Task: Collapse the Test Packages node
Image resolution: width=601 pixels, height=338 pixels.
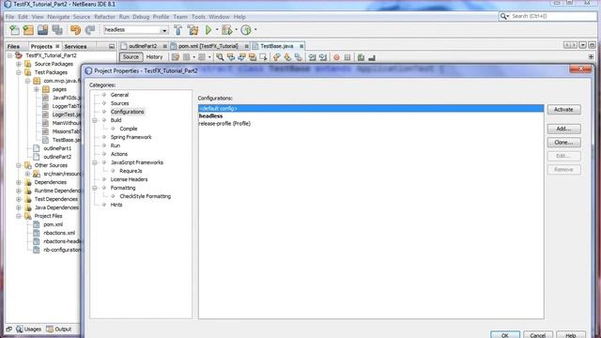Action: pos(19,72)
